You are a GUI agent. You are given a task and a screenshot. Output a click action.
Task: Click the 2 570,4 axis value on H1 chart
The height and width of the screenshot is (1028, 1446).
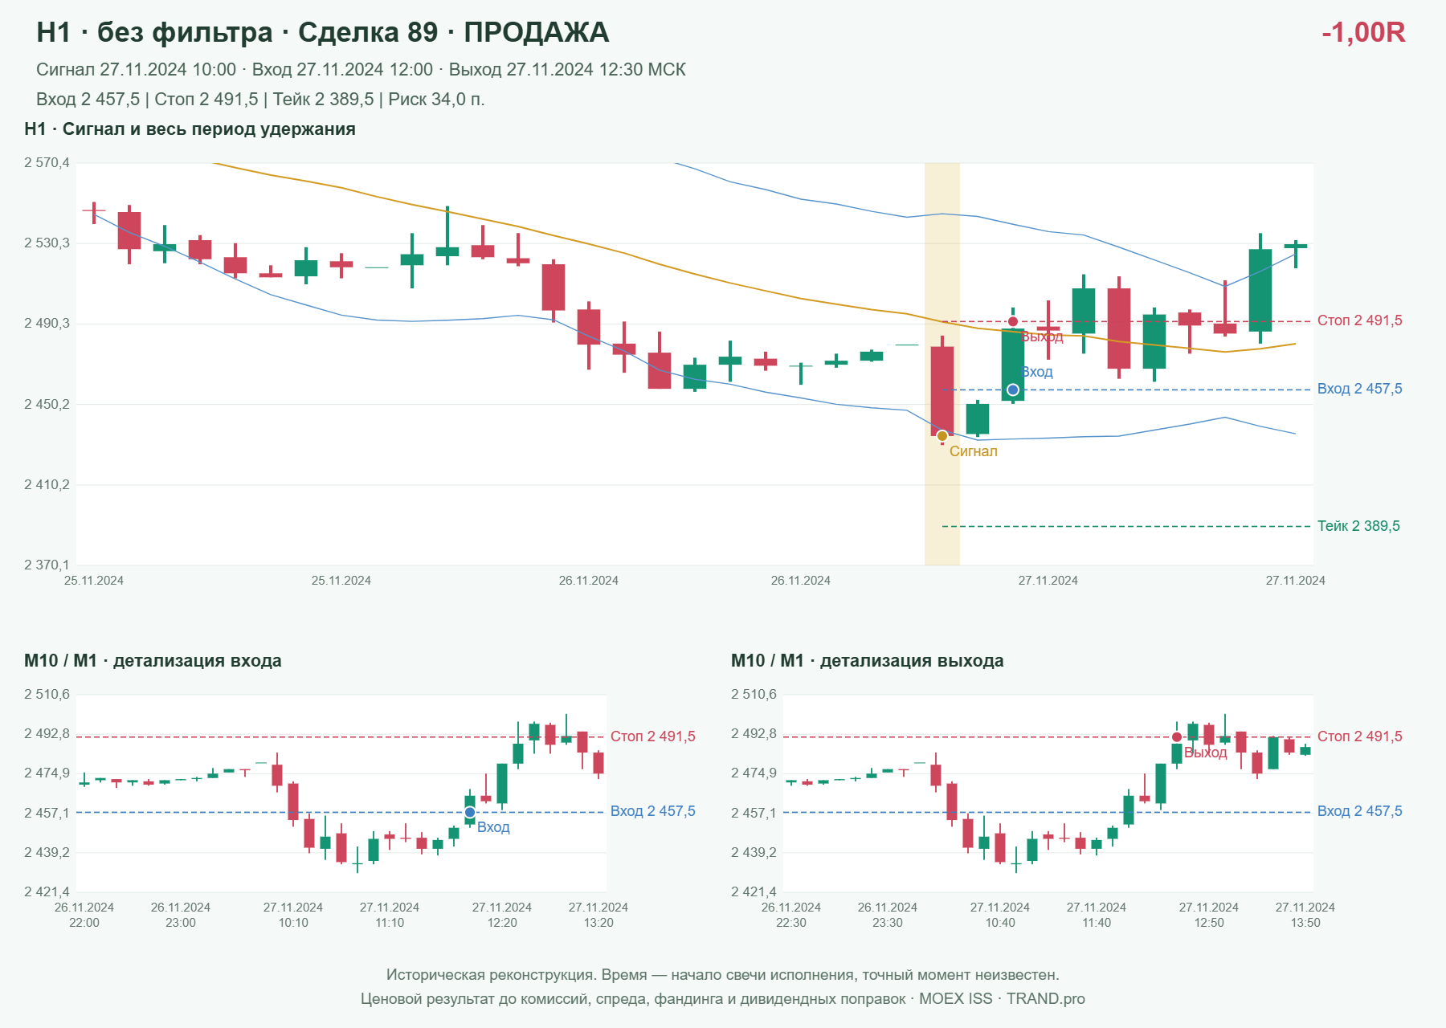click(x=47, y=163)
